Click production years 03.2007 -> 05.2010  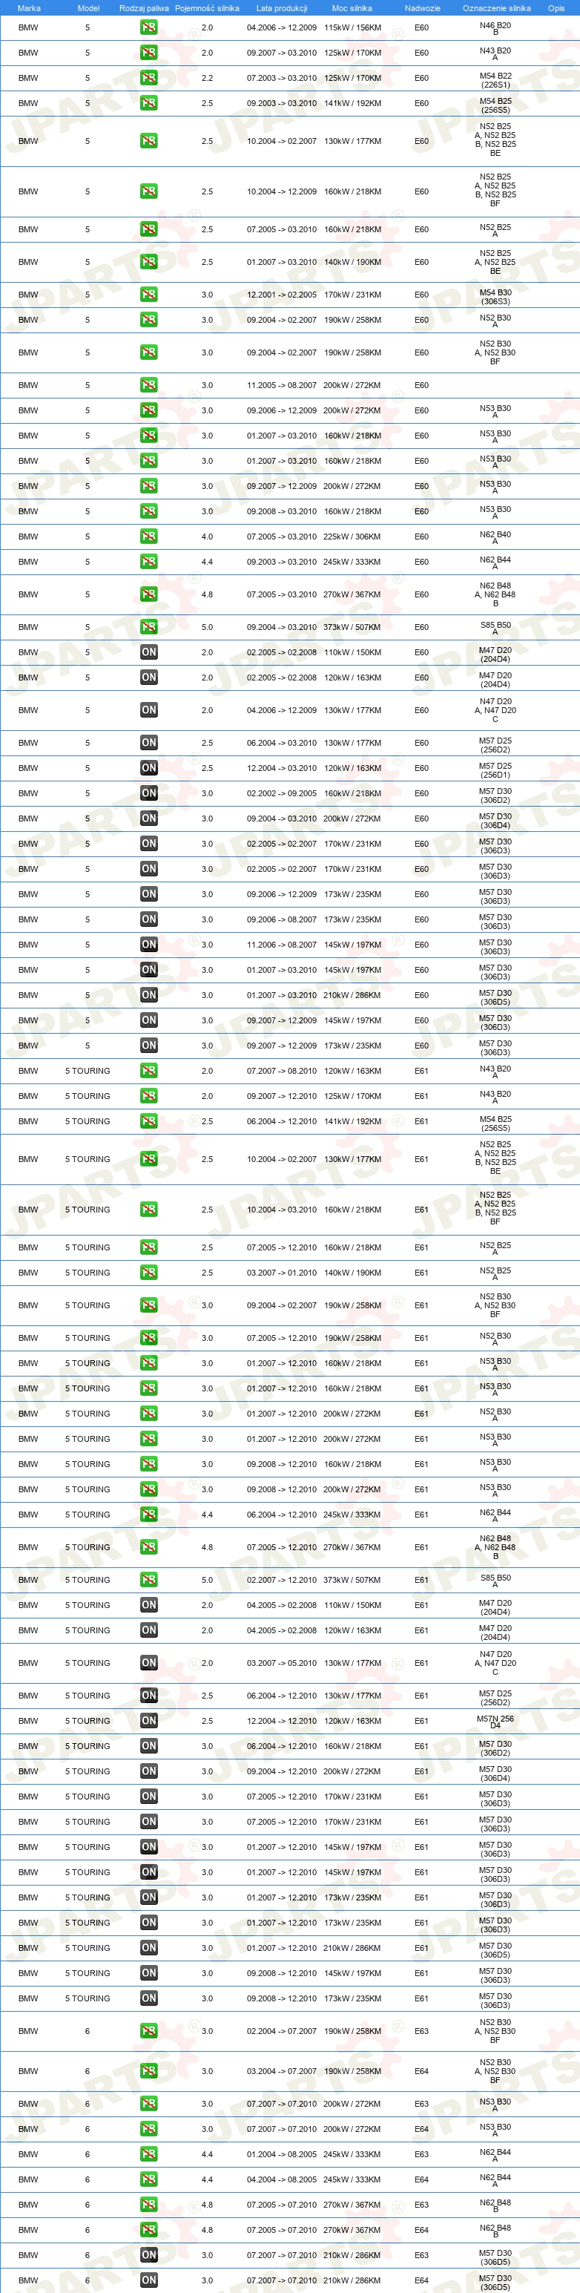[x=282, y=1663]
